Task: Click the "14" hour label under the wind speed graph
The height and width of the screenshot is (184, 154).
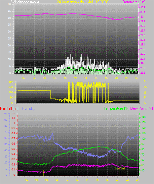Action: 86,78
